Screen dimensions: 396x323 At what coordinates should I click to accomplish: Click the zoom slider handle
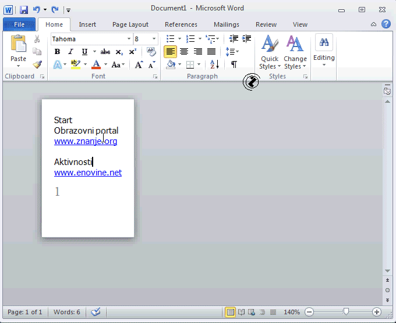(346, 312)
